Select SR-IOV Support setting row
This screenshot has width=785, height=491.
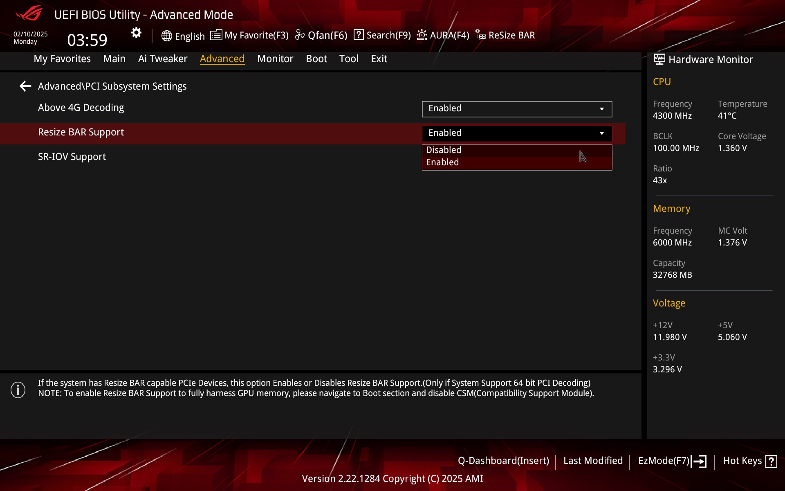[x=72, y=157]
